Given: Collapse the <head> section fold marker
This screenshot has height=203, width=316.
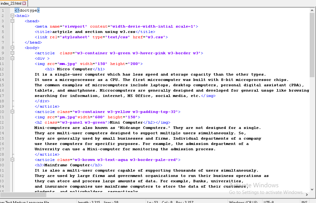Looking at the screenshot, I should point(12,21).
